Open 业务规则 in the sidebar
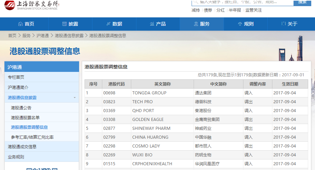This screenshot has width=315, height=170. (42, 157)
